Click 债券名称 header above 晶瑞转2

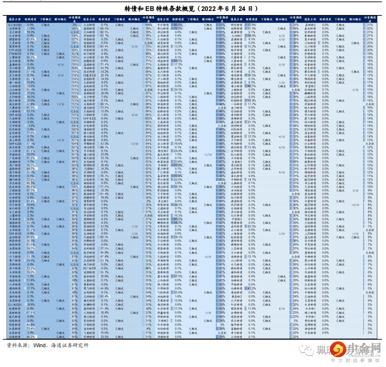(310, 19)
